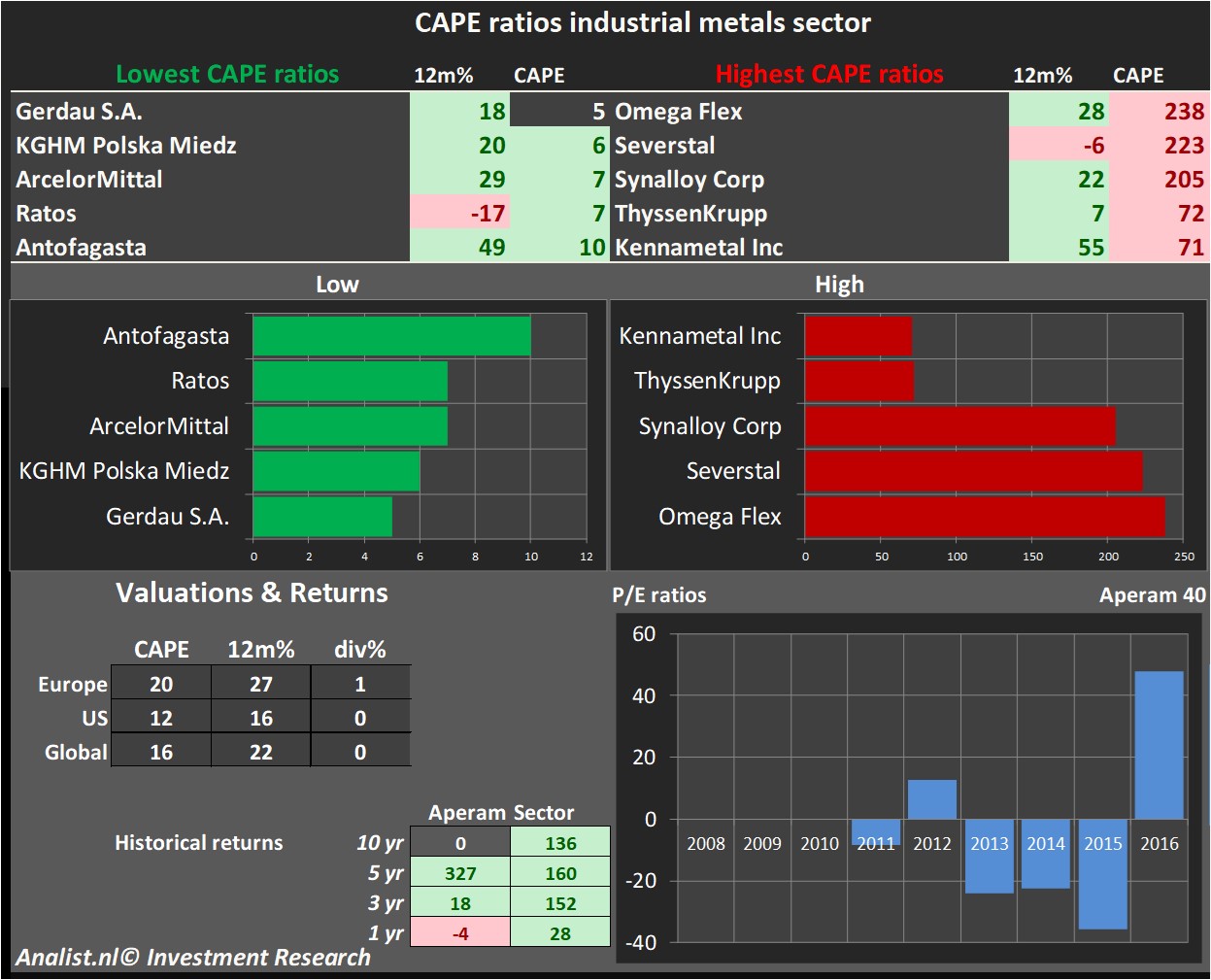The image size is (1211, 980).
Task: Select the red ThyssenKrupp bar in High chart
Action: (x=859, y=381)
